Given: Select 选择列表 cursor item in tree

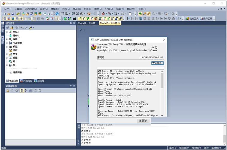Looking at the screenshot, I should [17, 72].
